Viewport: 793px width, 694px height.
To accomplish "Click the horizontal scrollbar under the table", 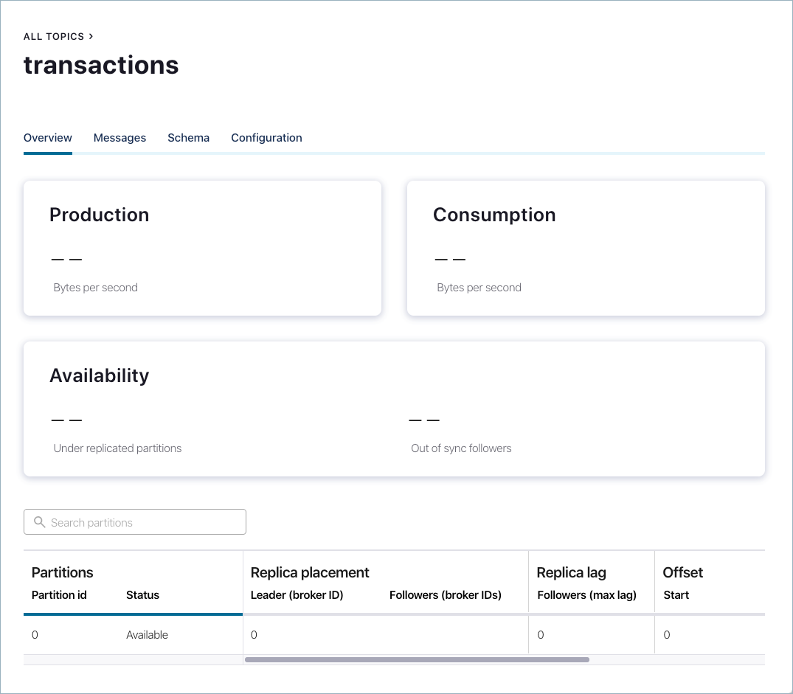I will (x=417, y=659).
